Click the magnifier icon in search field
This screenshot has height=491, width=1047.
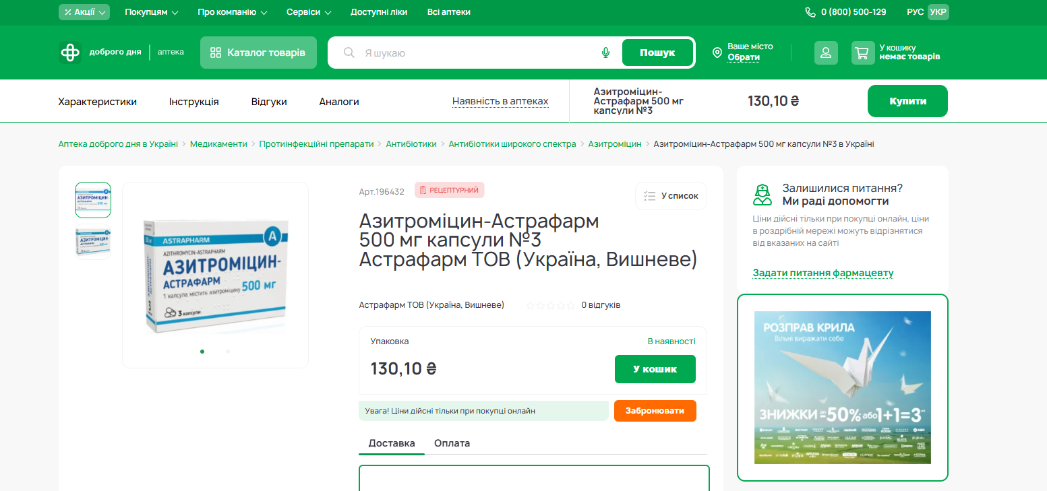(x=349, y=53)
